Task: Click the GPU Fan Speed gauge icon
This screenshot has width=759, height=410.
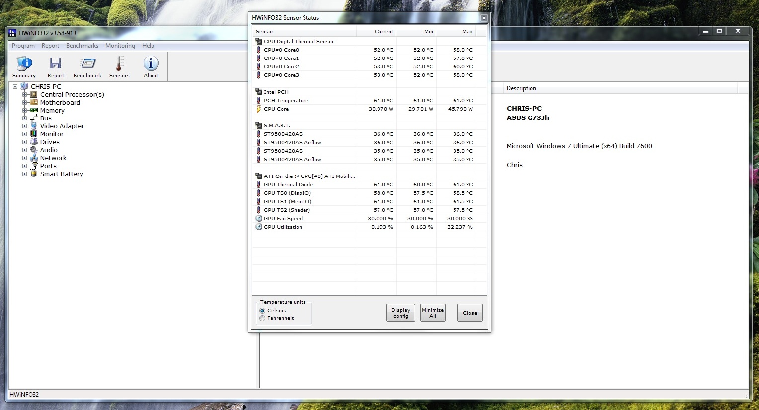Action: click(259, 218)
